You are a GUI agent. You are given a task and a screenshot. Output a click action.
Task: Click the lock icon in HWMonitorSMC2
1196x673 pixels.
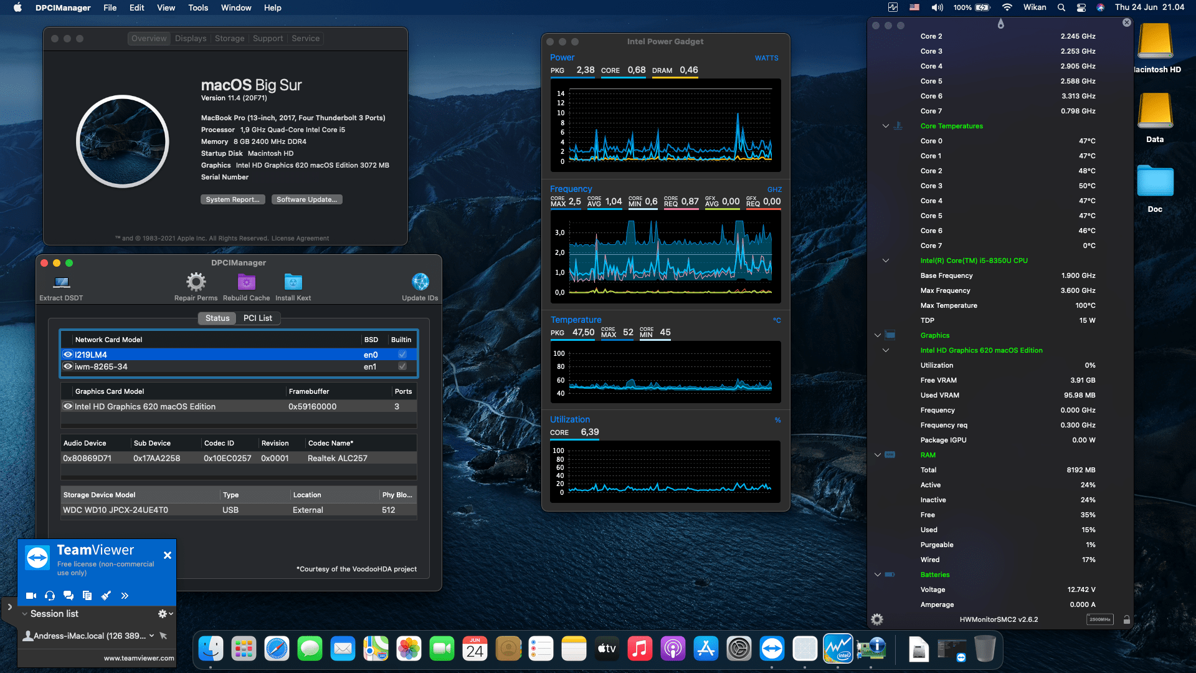point(1126,619)
